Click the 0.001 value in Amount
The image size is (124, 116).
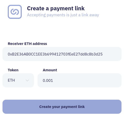tap(48, 81)
